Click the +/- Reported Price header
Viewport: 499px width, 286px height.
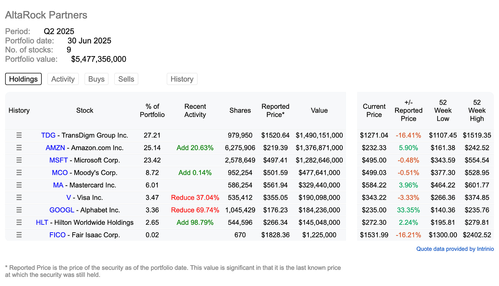(x=409, y=110)
